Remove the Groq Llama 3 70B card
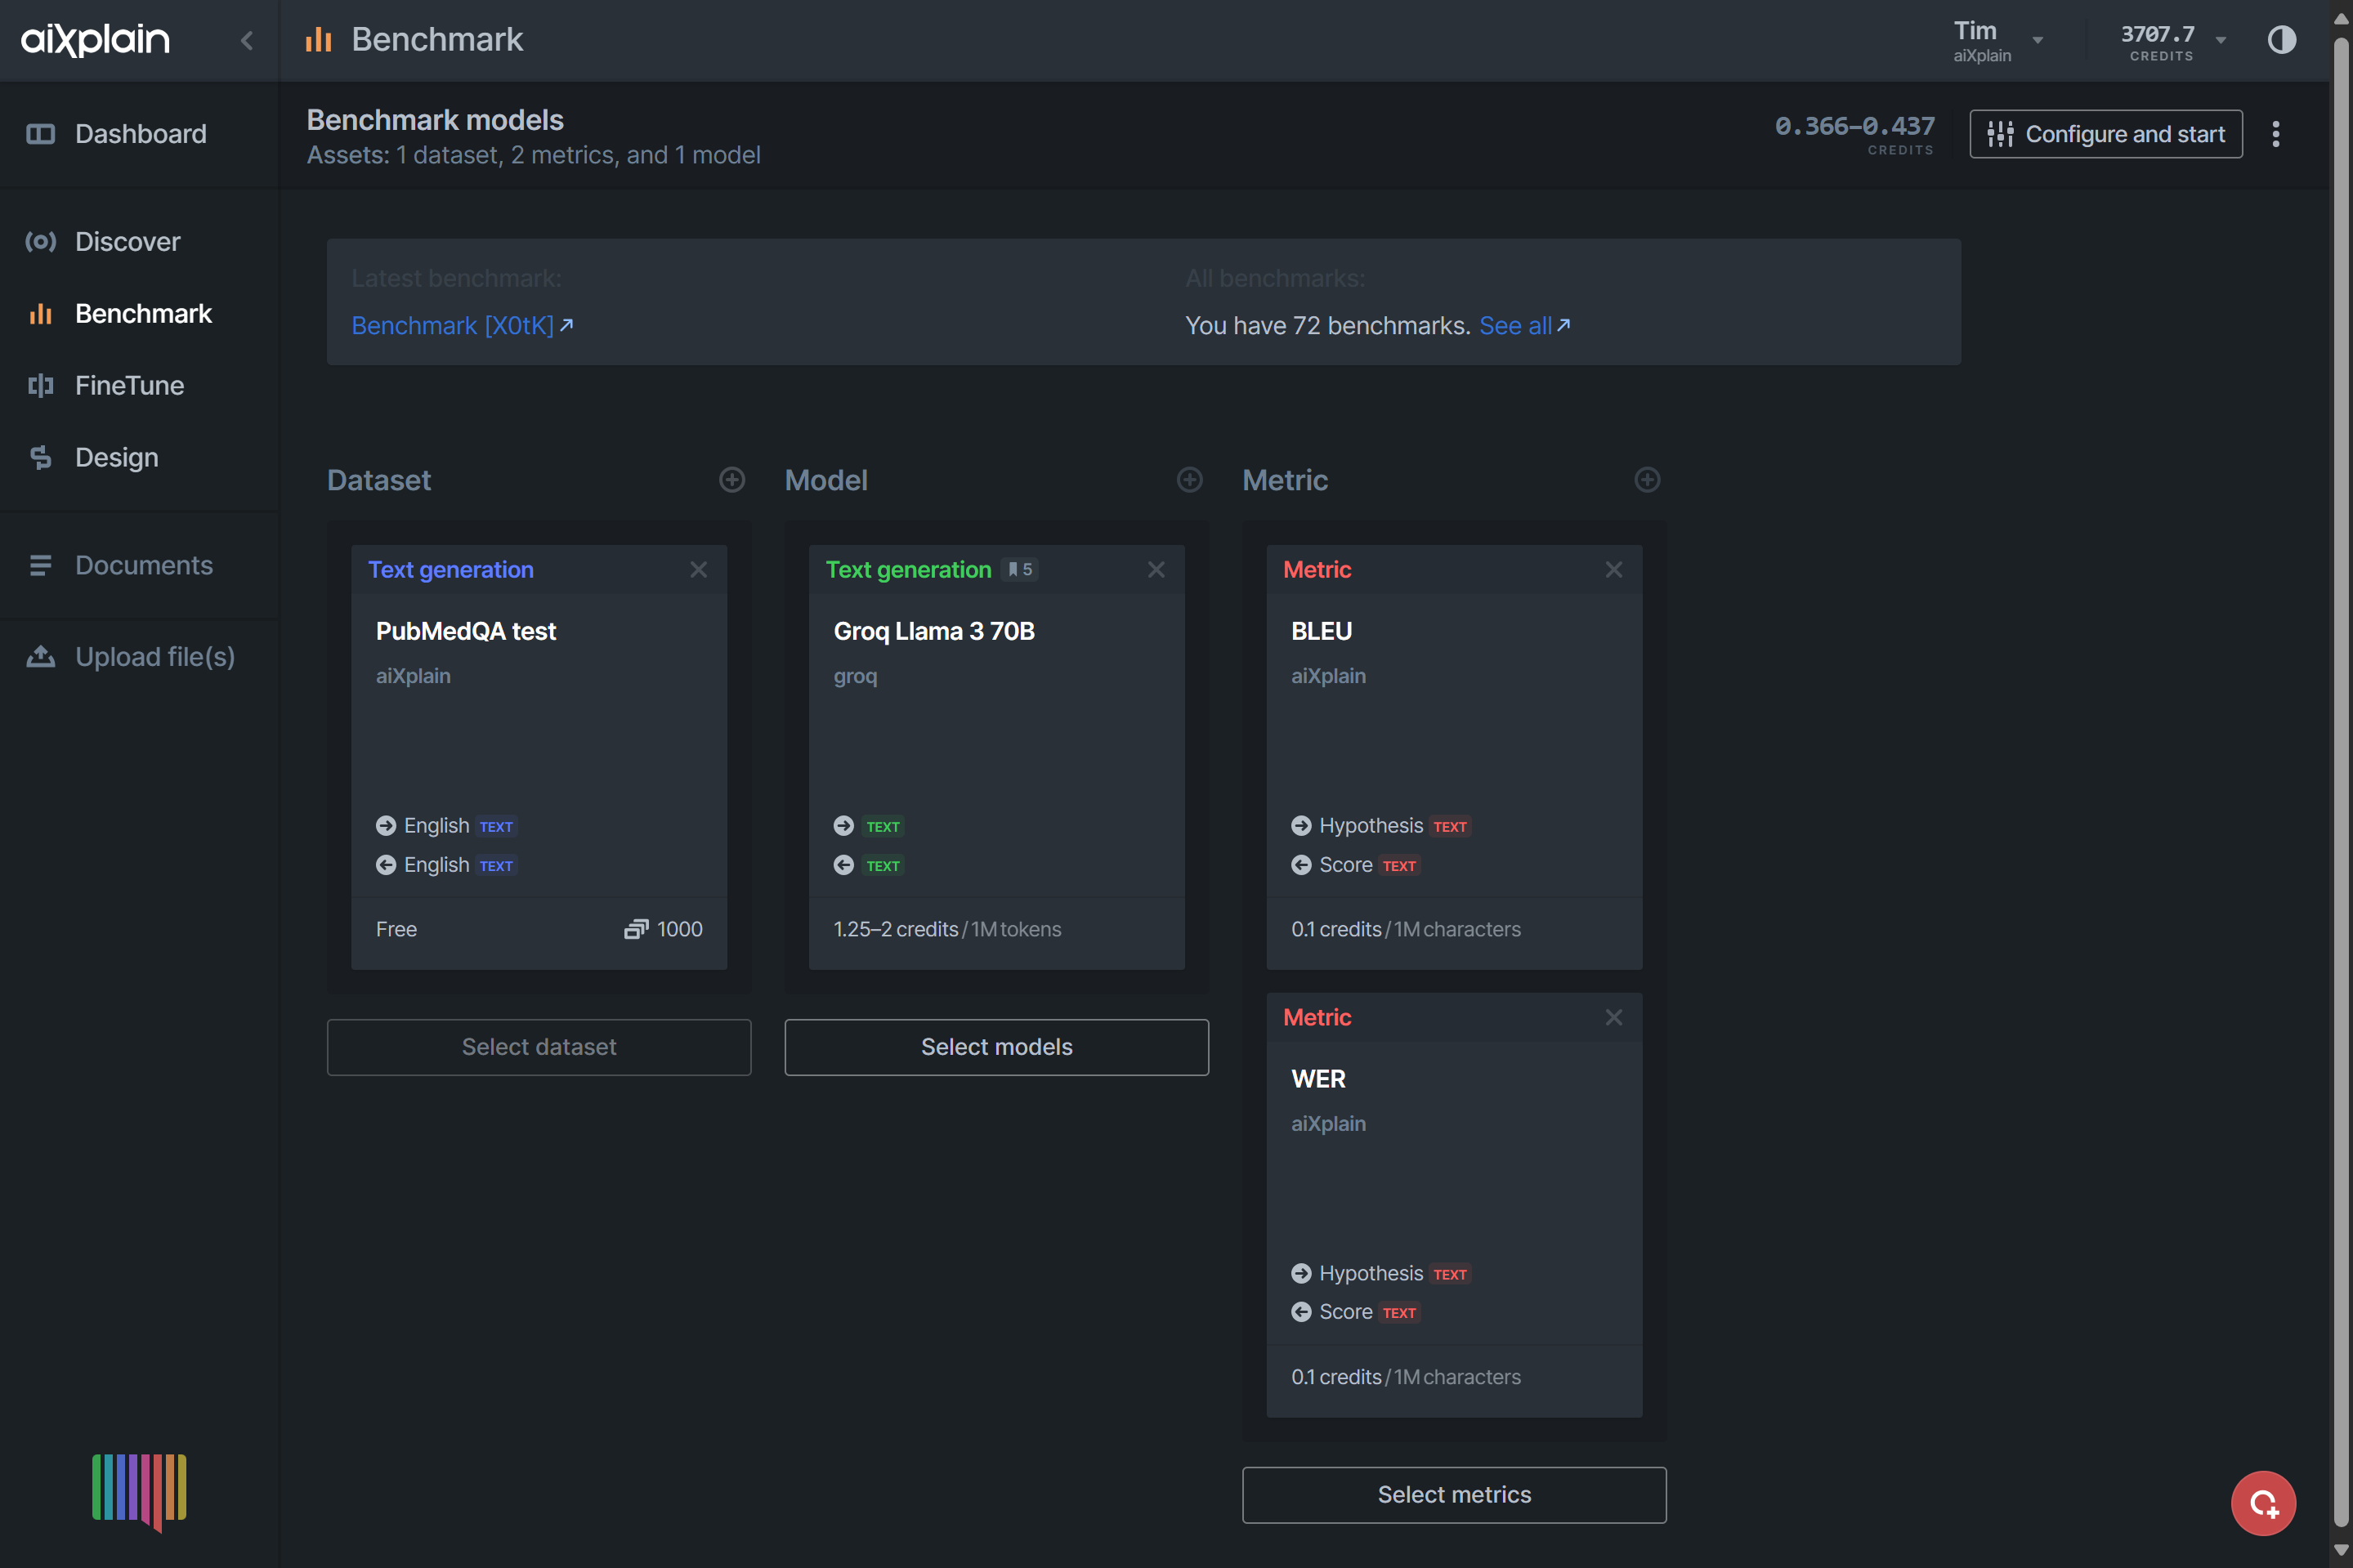The width and height of the screenshot is (2353, 1568). tap(1156, 569)
